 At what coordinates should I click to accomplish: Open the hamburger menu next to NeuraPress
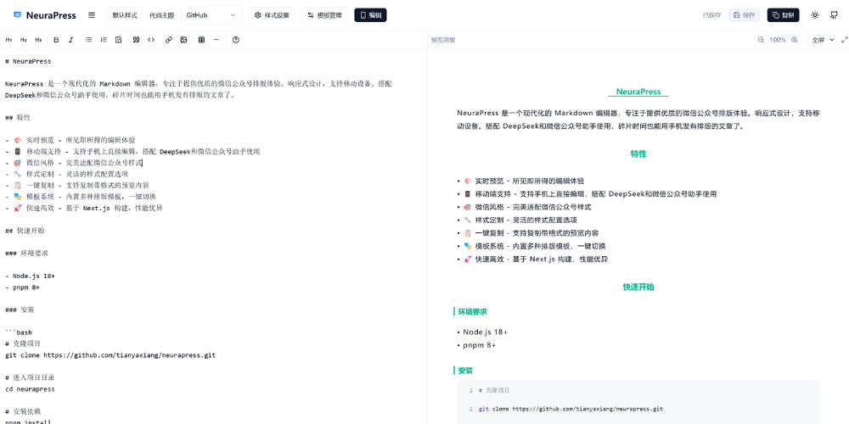tap(92, 15)
